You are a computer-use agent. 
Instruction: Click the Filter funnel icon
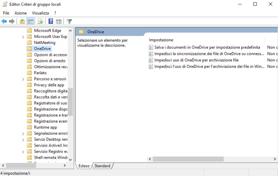69,21
